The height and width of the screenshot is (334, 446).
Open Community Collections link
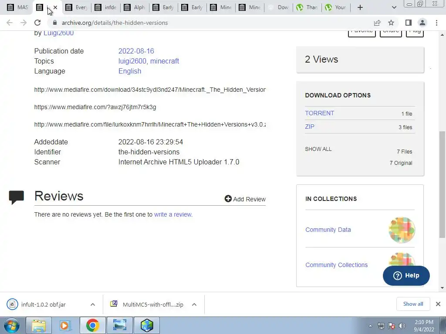[337, 265]
